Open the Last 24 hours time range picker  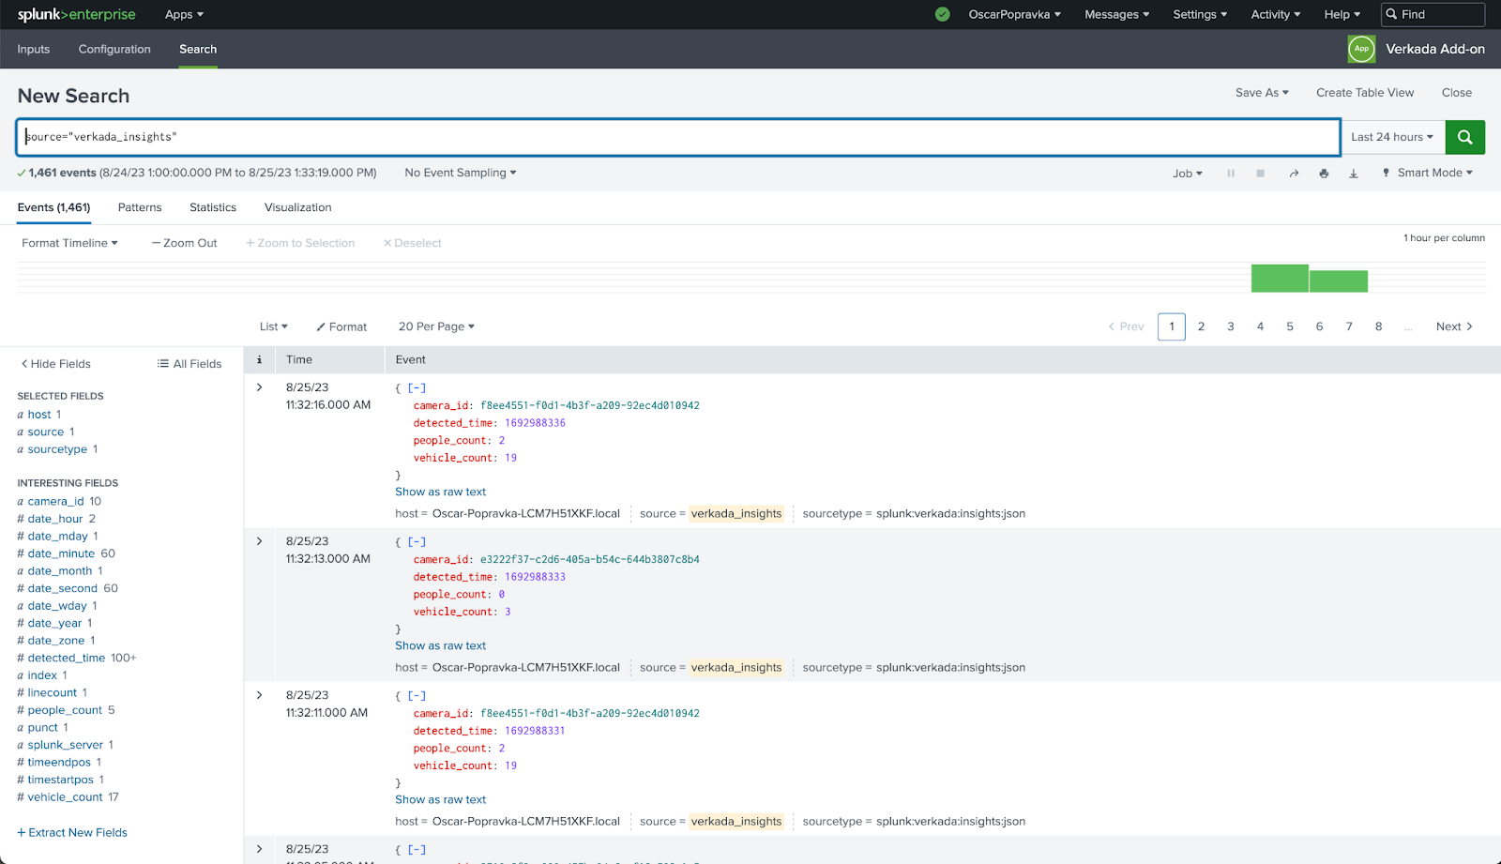pos(1391,137)
